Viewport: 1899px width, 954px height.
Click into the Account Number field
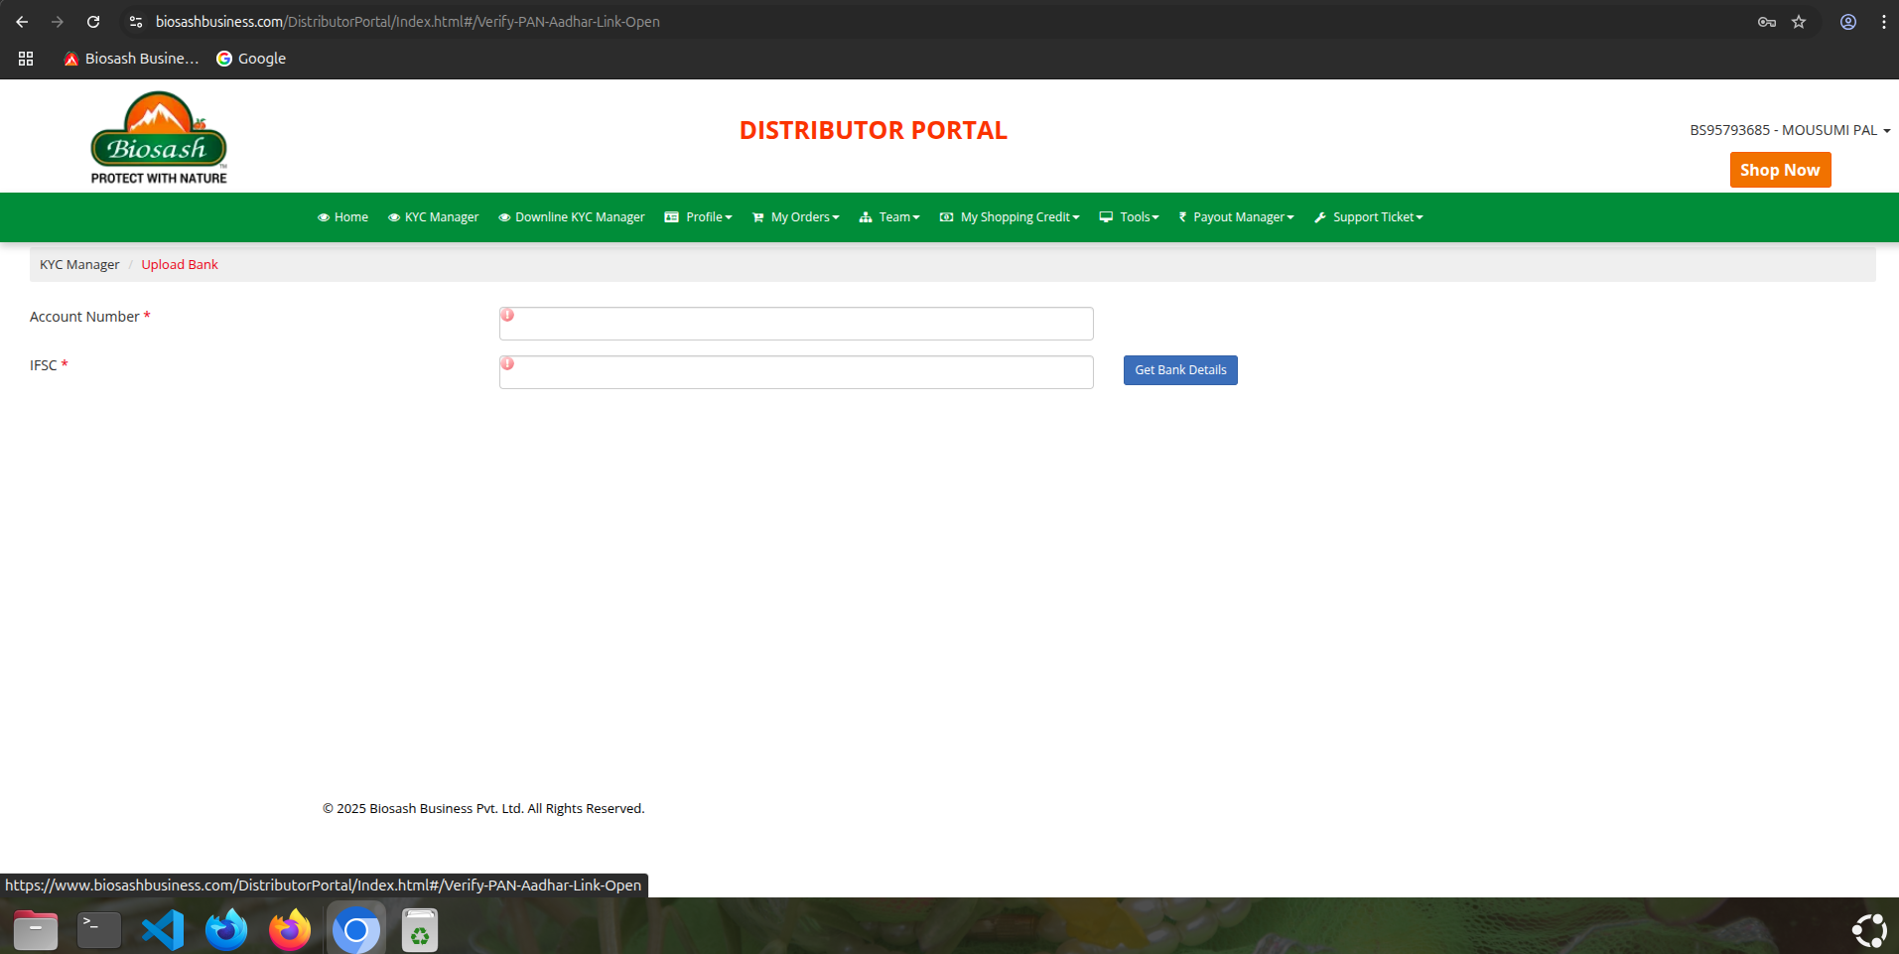point(796,324)
